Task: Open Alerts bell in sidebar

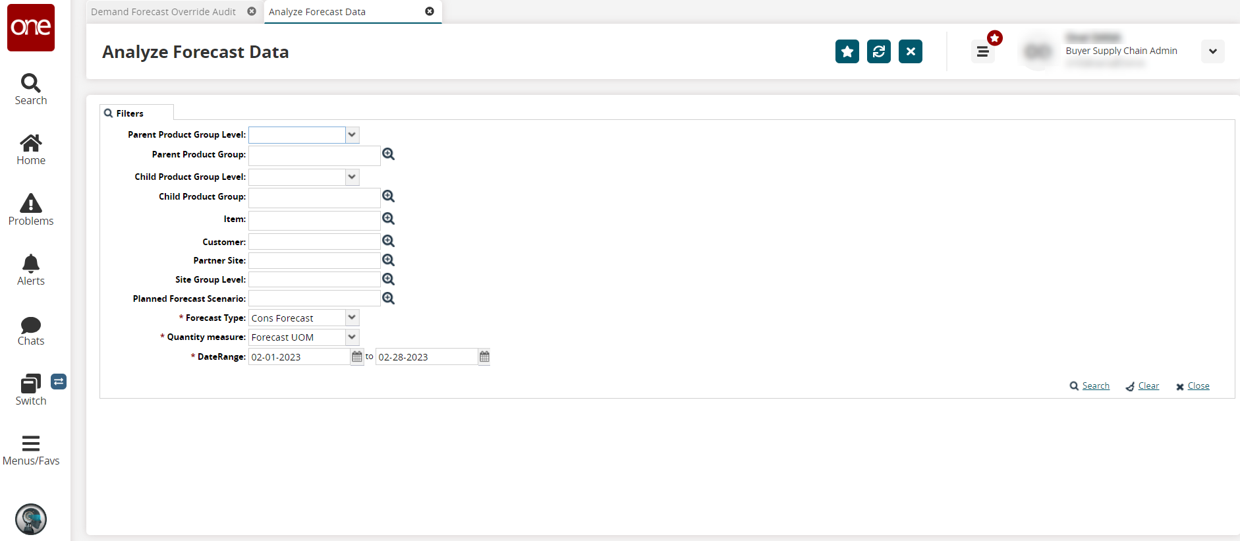Action: click(31, 270)
